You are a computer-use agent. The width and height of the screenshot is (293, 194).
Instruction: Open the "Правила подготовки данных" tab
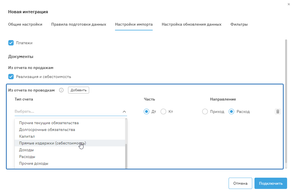(x=78, y=24)
